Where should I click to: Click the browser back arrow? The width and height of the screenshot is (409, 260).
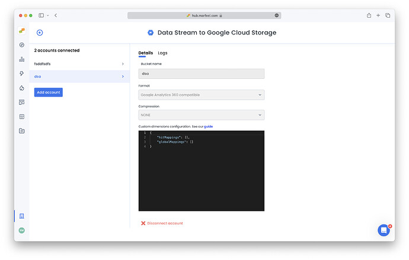[56, 15]
